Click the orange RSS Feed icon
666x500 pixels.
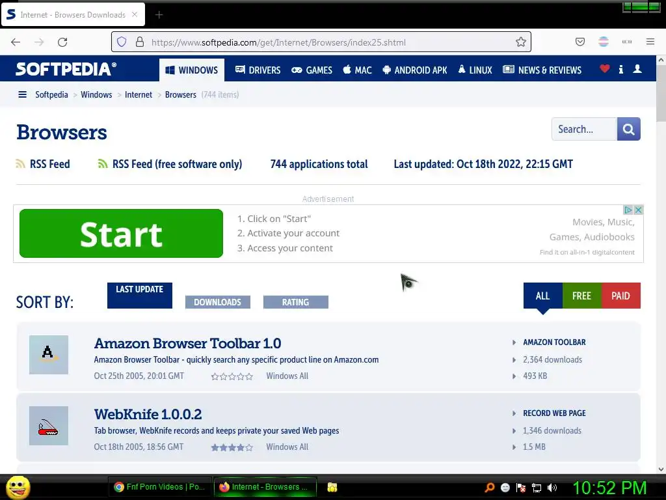tap(20, 163)
